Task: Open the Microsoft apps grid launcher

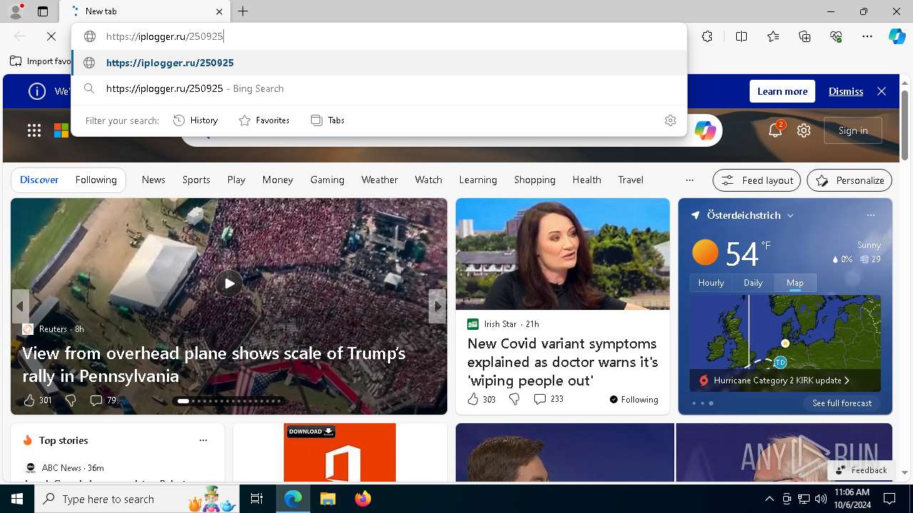Action: pos(34,130)
